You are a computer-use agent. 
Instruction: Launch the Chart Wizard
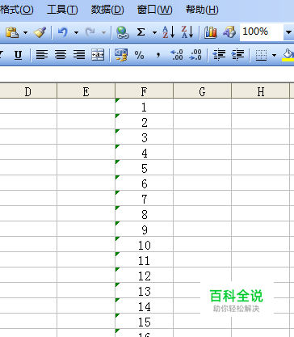211,32
